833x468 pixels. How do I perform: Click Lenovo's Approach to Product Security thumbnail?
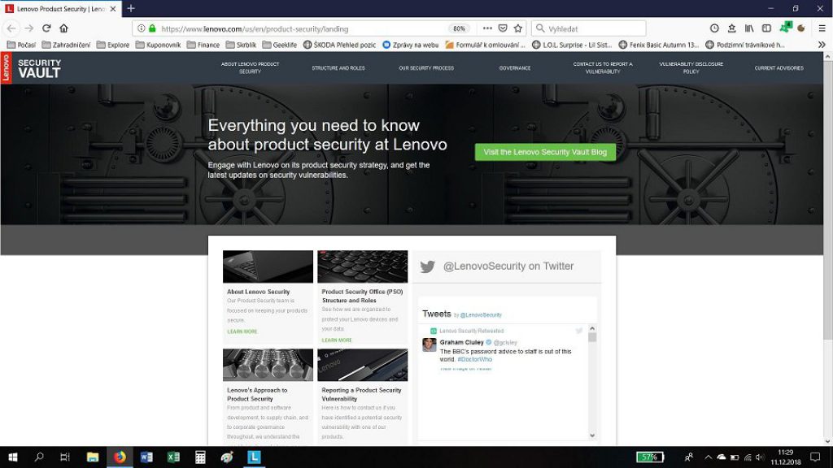tap(268, 365)
